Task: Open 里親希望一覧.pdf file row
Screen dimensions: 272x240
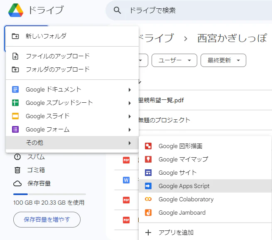Action: 205,100
